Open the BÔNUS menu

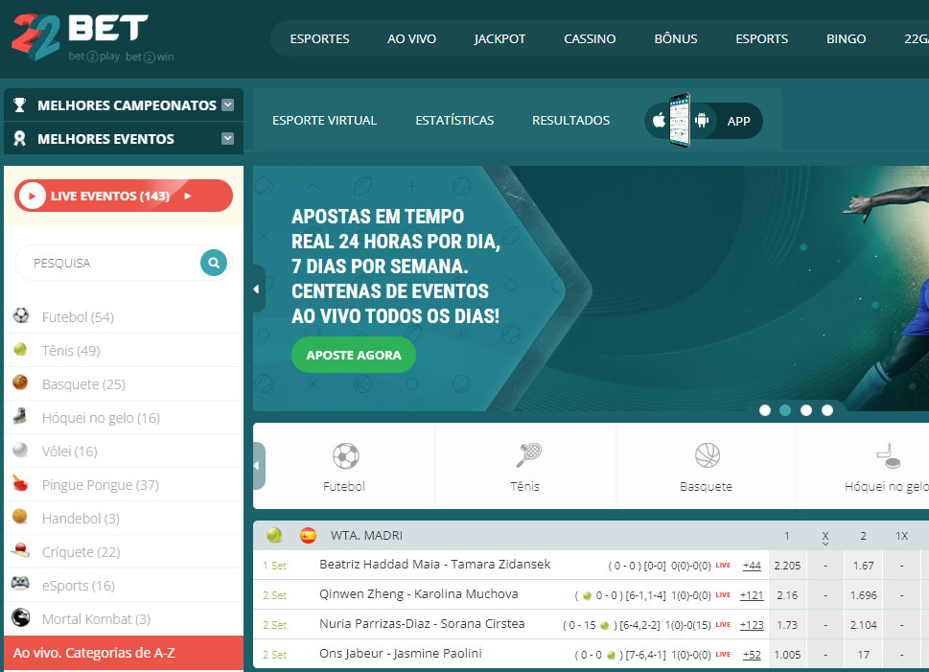676,39
